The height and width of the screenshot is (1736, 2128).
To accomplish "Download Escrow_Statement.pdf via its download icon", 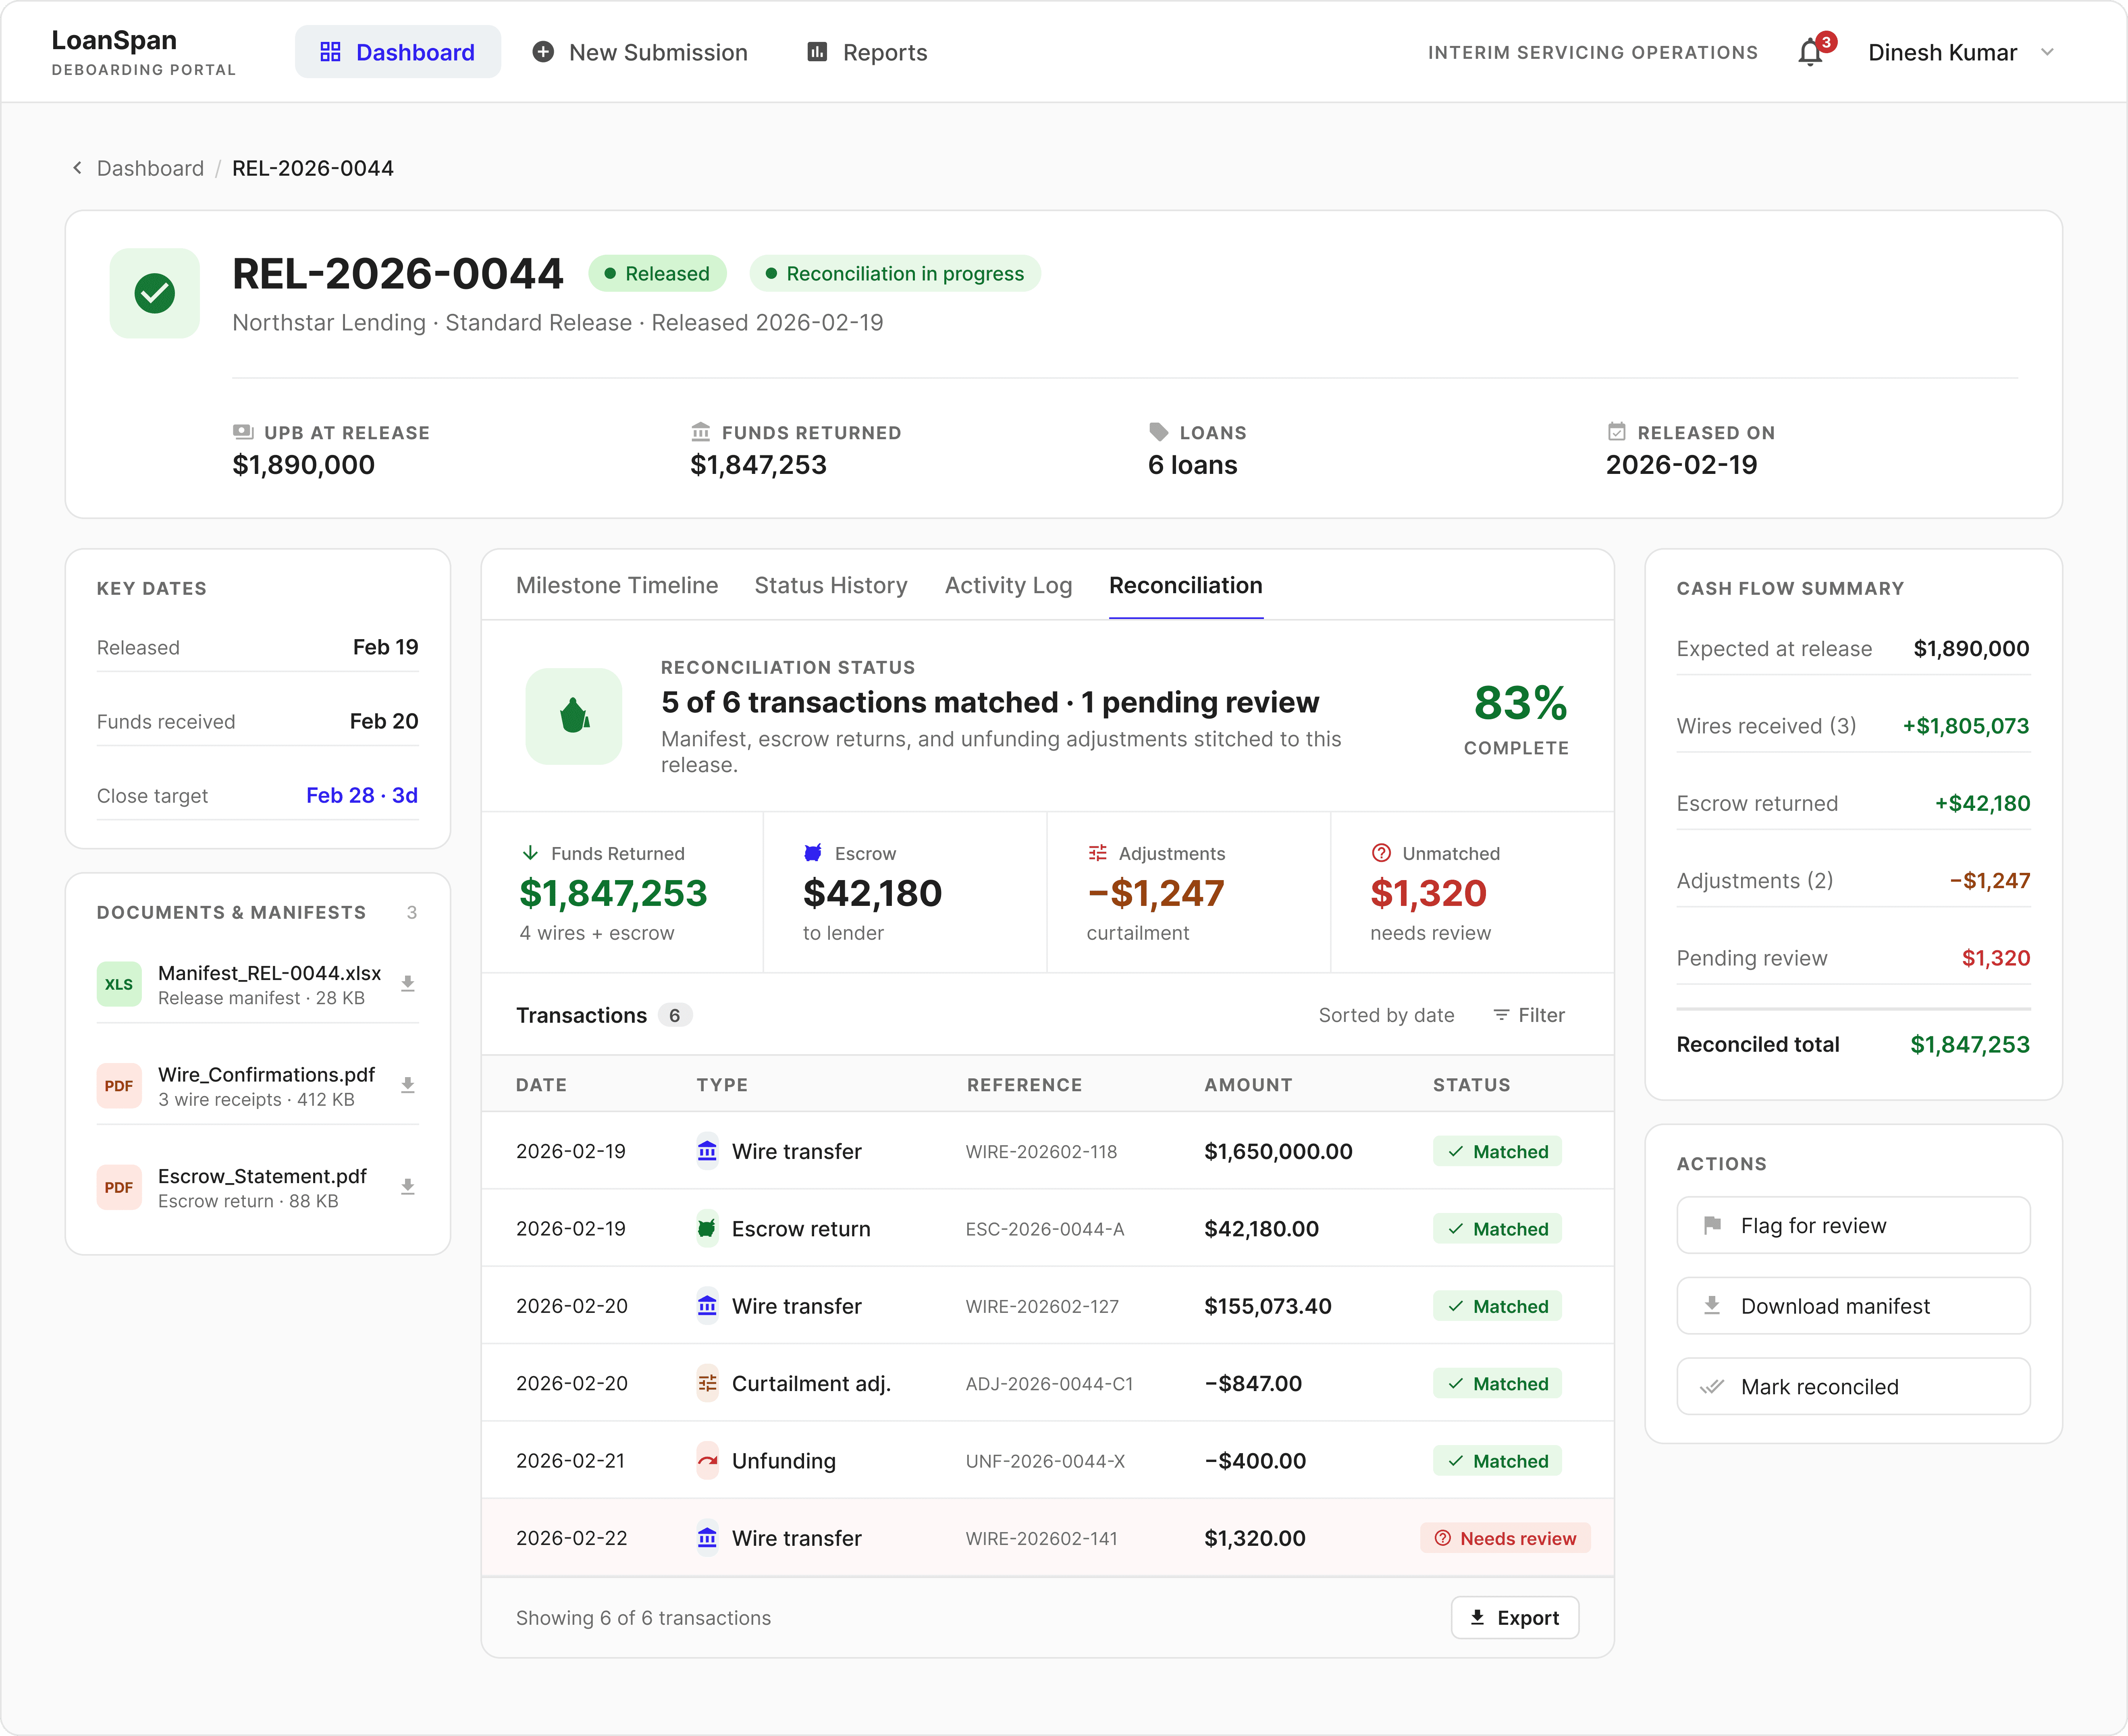I will coord(408,1187).
